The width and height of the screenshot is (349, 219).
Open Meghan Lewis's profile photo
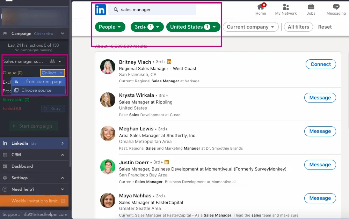[108, 134]
